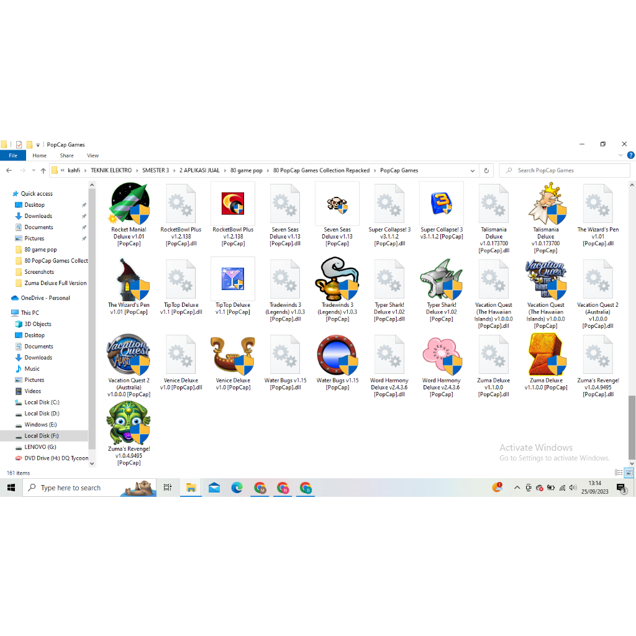
Task: Select the Typer Shark! Deluxe shark icon
Action: [441, 279]
